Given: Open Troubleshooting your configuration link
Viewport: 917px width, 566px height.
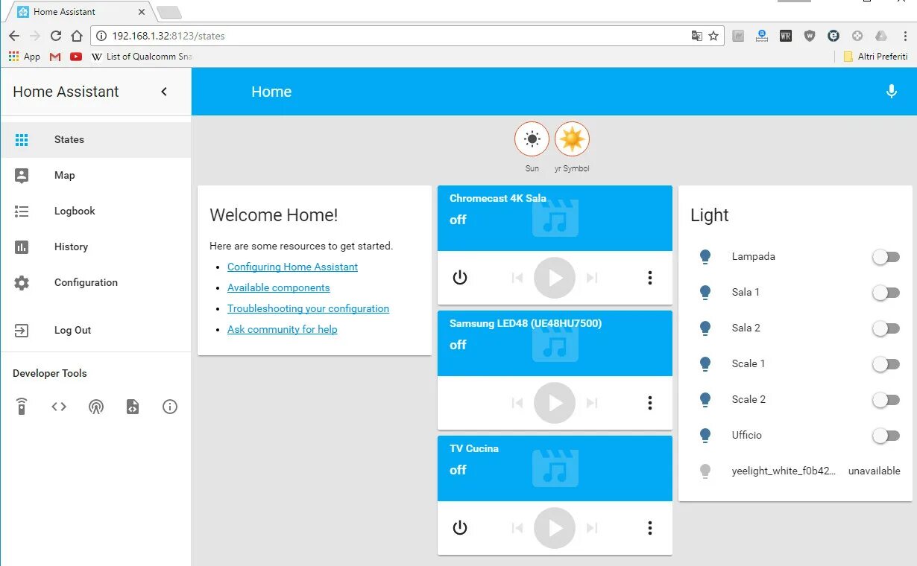Looking at the screenshot, I should [308, 308].
